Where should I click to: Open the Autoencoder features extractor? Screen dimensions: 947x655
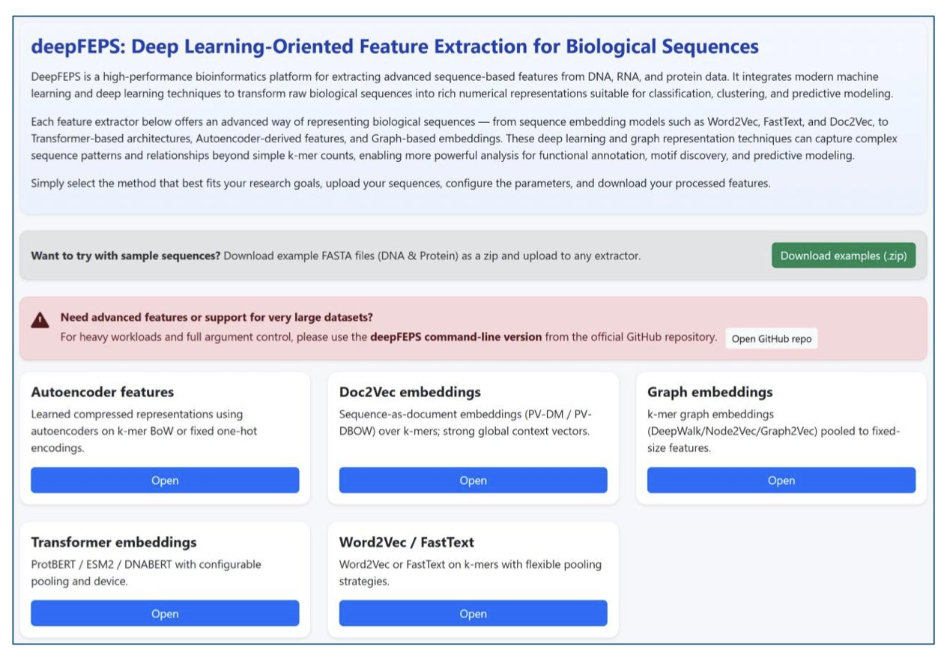pyautogui.click(x=165, y=480)
